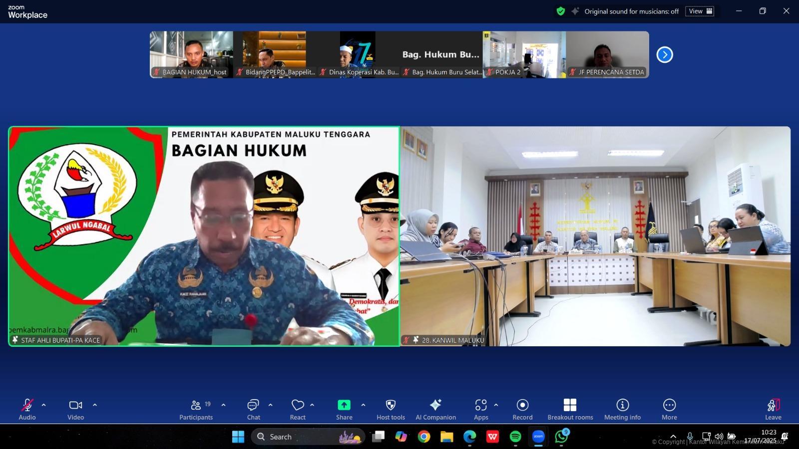The width and height of the screenshot is (799, 449).
Task: Open WPS Office from taskbar
Action: tap(492, 437)
